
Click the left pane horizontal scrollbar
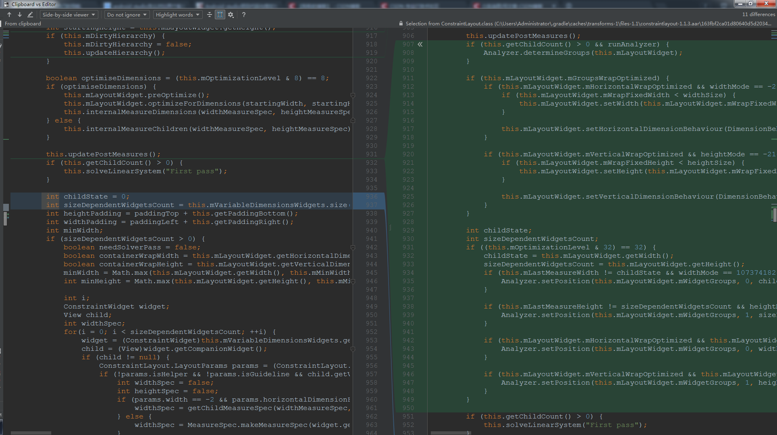pyautogui.click(x=31, y=433)
